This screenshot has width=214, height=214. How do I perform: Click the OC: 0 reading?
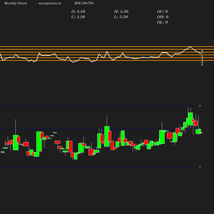(x=162, y=12)
